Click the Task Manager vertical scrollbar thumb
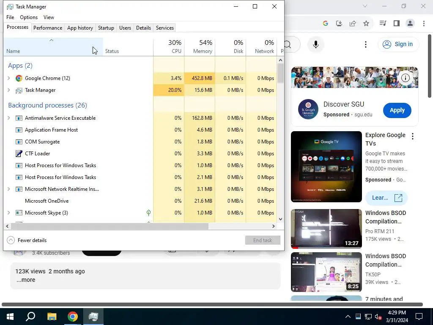The width and height of the screenshot is (433, 325). tap(281, 73)
